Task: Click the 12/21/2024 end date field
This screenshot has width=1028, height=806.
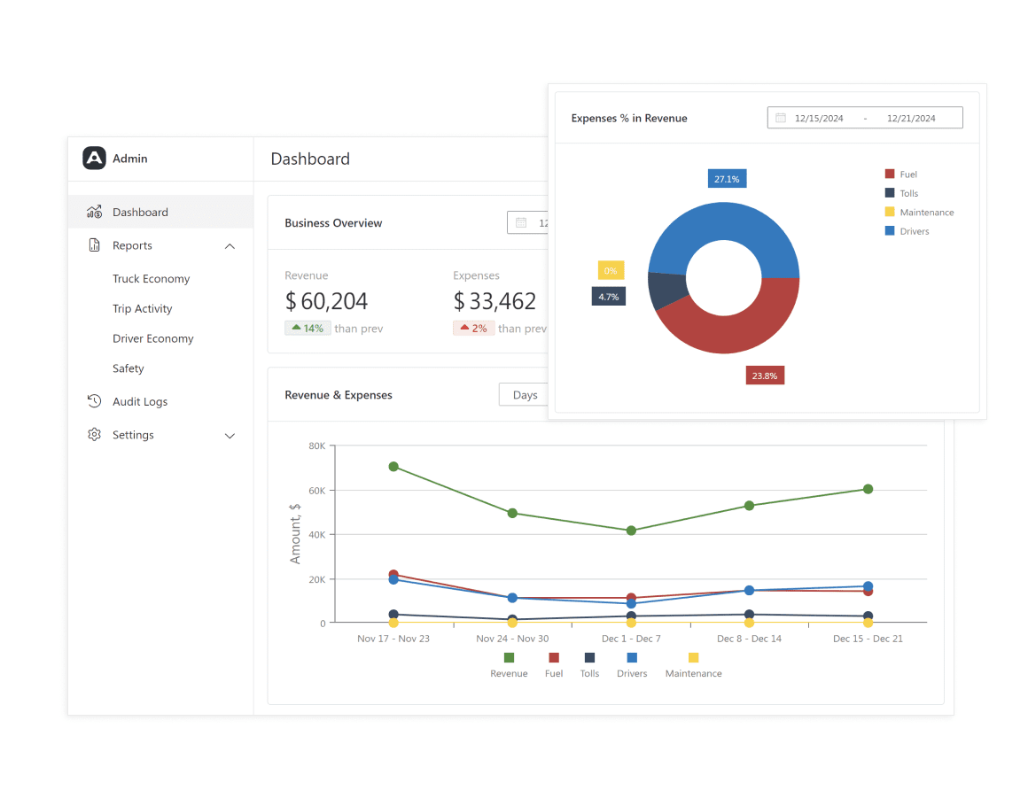Action: [x=911, y=119]
